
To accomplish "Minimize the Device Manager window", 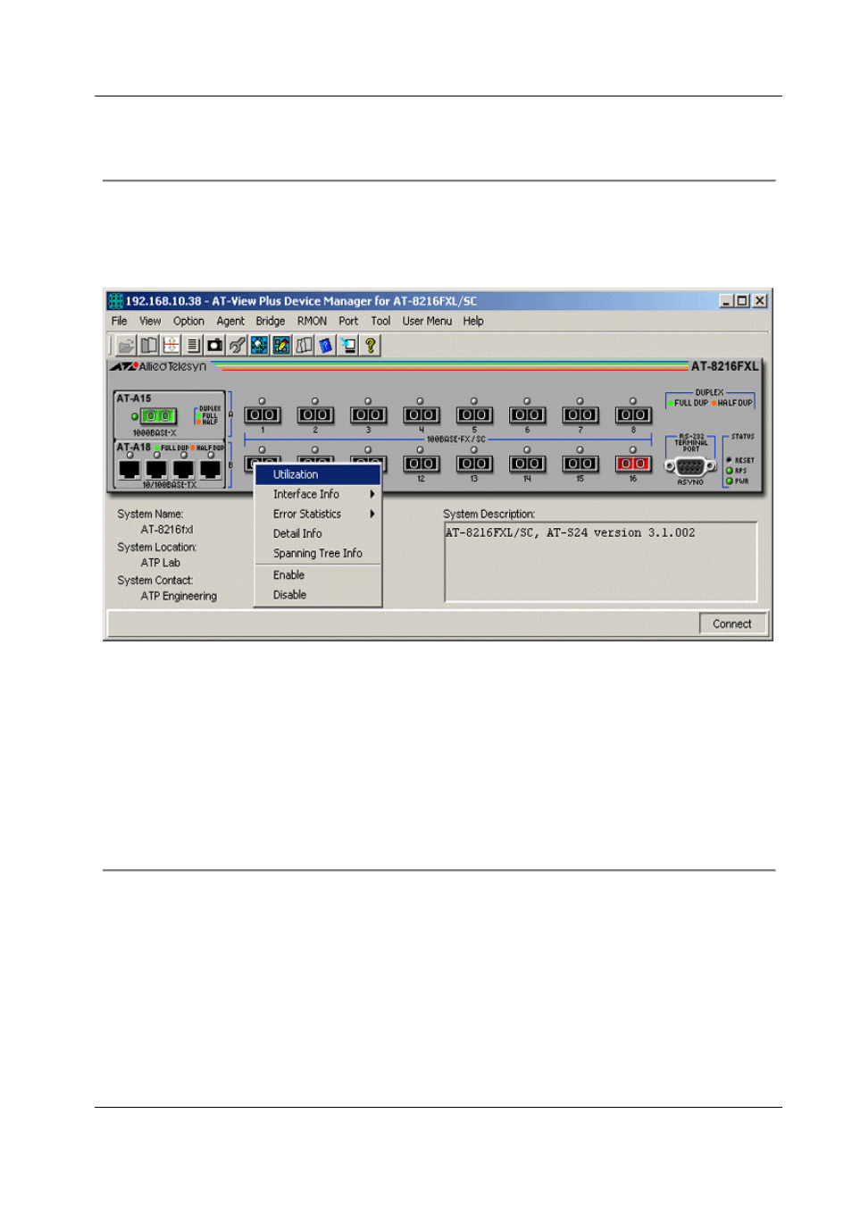I will 726,301.
